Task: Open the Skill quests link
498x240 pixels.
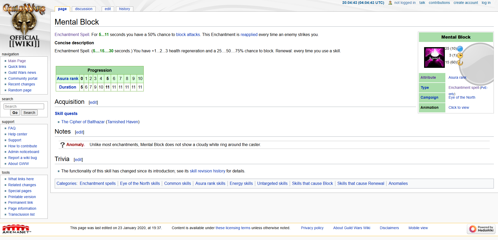Action: [66, 113]
